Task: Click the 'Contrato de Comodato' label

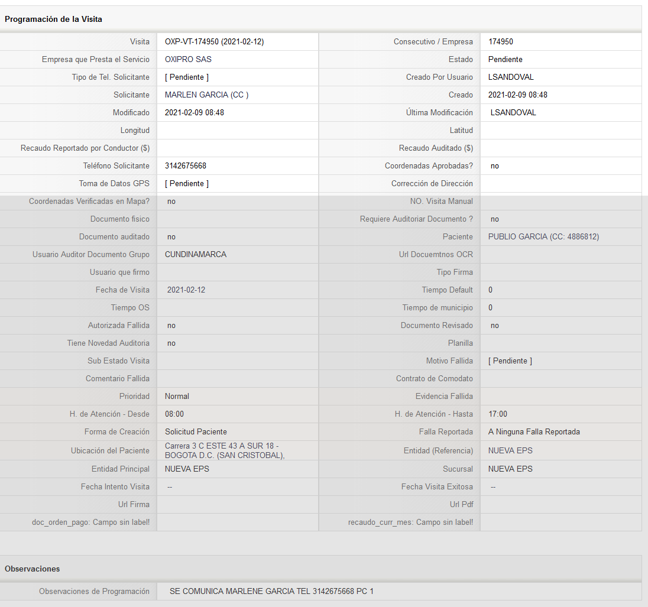Action: [435, 379]
